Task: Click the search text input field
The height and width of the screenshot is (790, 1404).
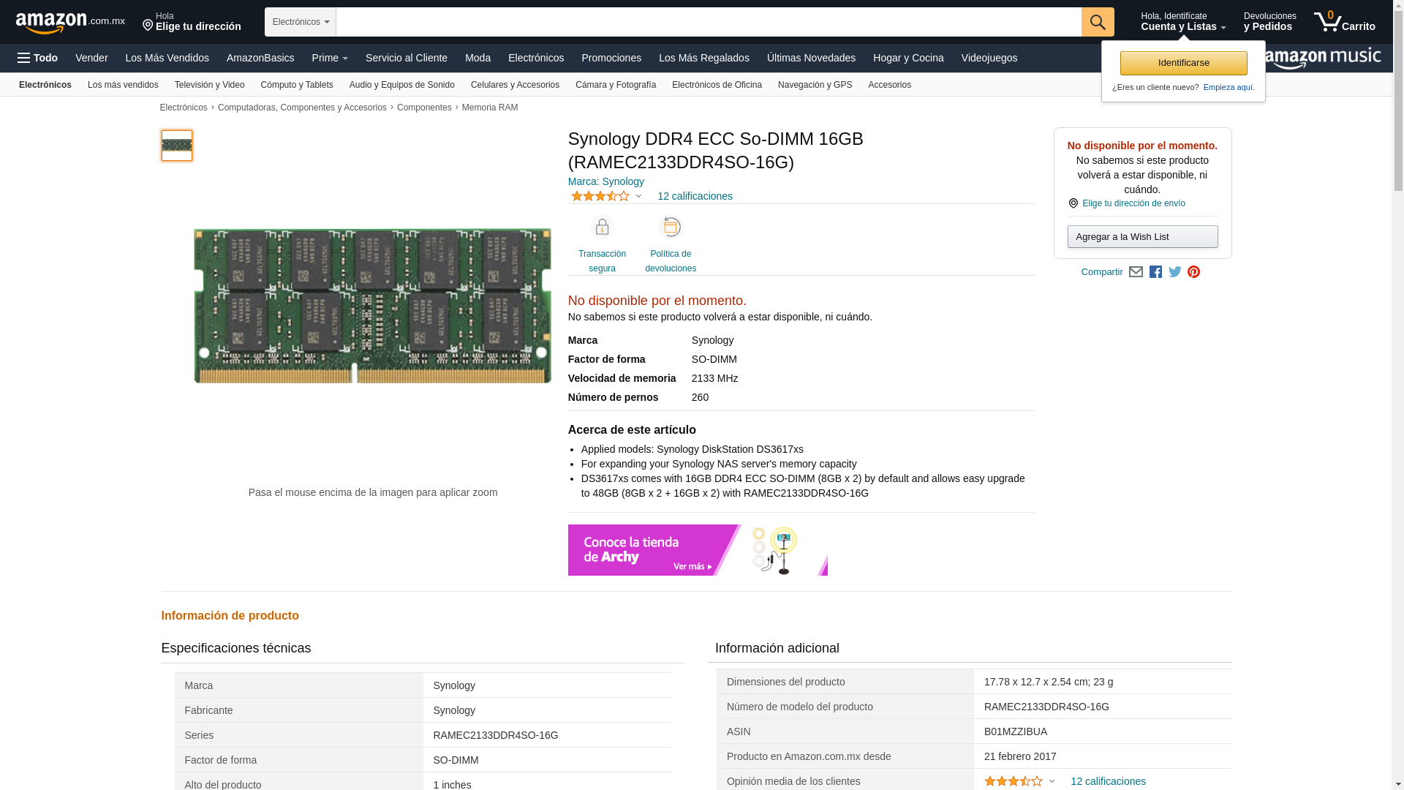Action: coord(708,22)
